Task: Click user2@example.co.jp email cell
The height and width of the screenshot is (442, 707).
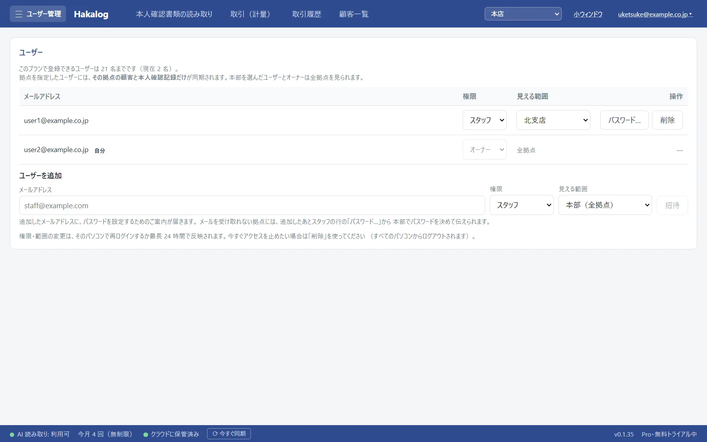Action: point(56,150)
